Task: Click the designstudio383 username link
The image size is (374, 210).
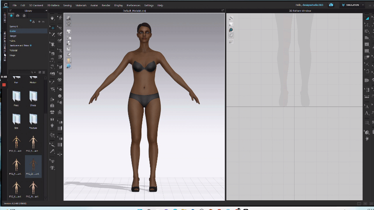Action: pyautogui.click(x=313, y=5)
